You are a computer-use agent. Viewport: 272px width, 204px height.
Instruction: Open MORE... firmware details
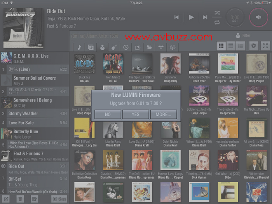pos(163,114)
